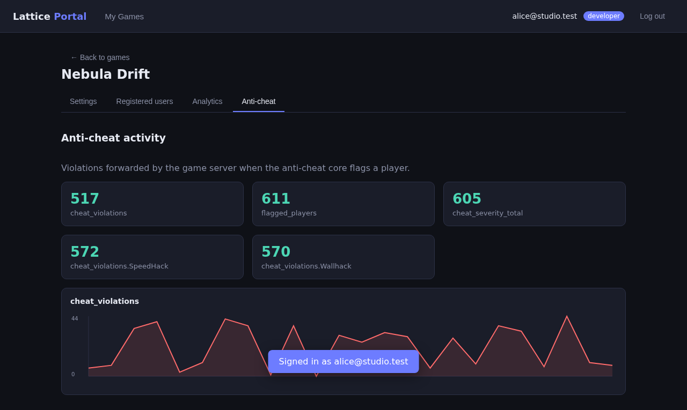The image size is (687, 410).
Task: Click the highest peak on violations chart
Action: click(567, 317)
